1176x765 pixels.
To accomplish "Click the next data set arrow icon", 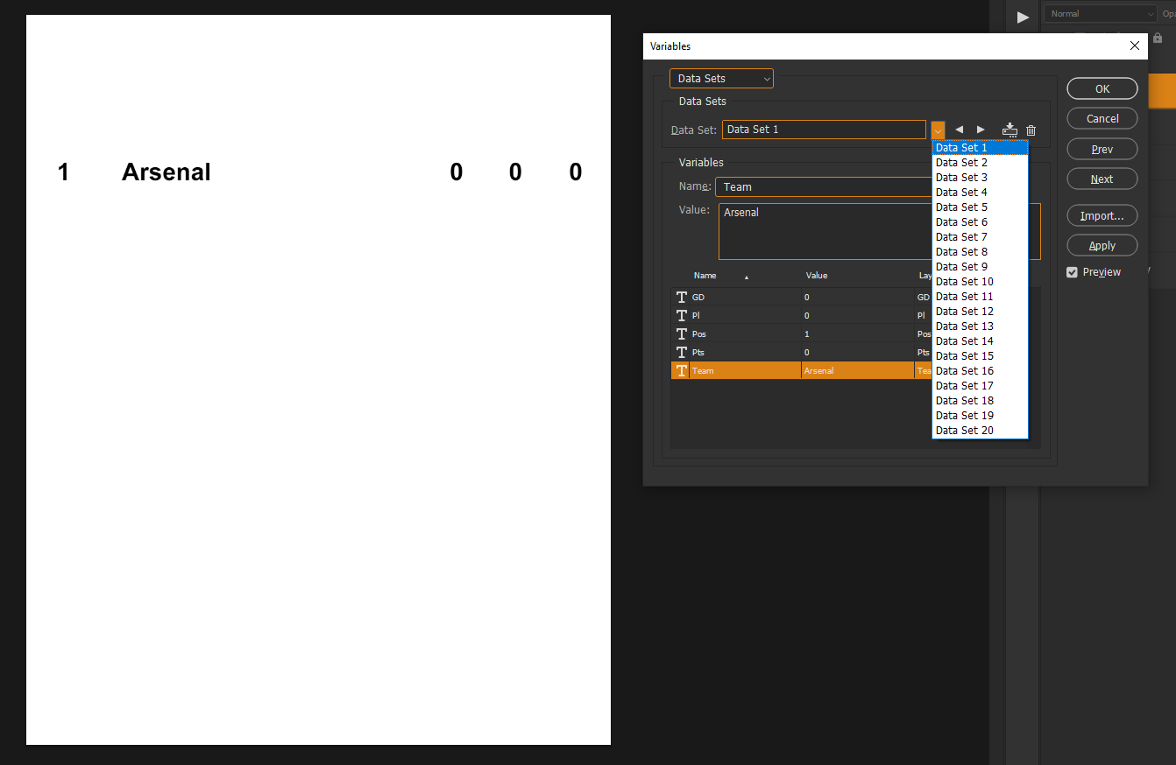I will (981, 130).
